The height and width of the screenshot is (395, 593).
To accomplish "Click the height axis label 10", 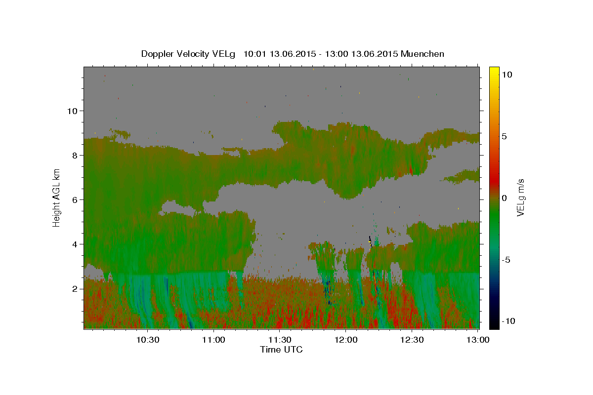I will point(73,111).
